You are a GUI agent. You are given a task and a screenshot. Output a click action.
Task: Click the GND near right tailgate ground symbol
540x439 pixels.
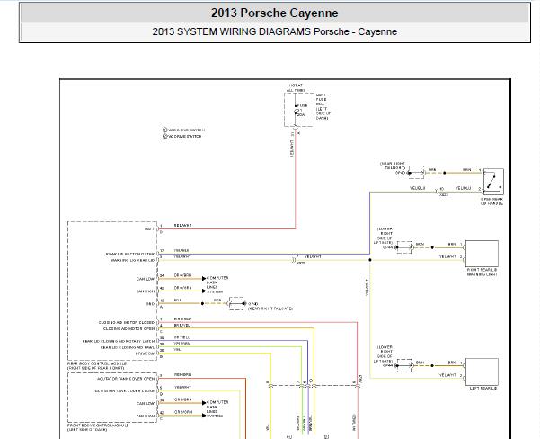[x=236, y=303]
